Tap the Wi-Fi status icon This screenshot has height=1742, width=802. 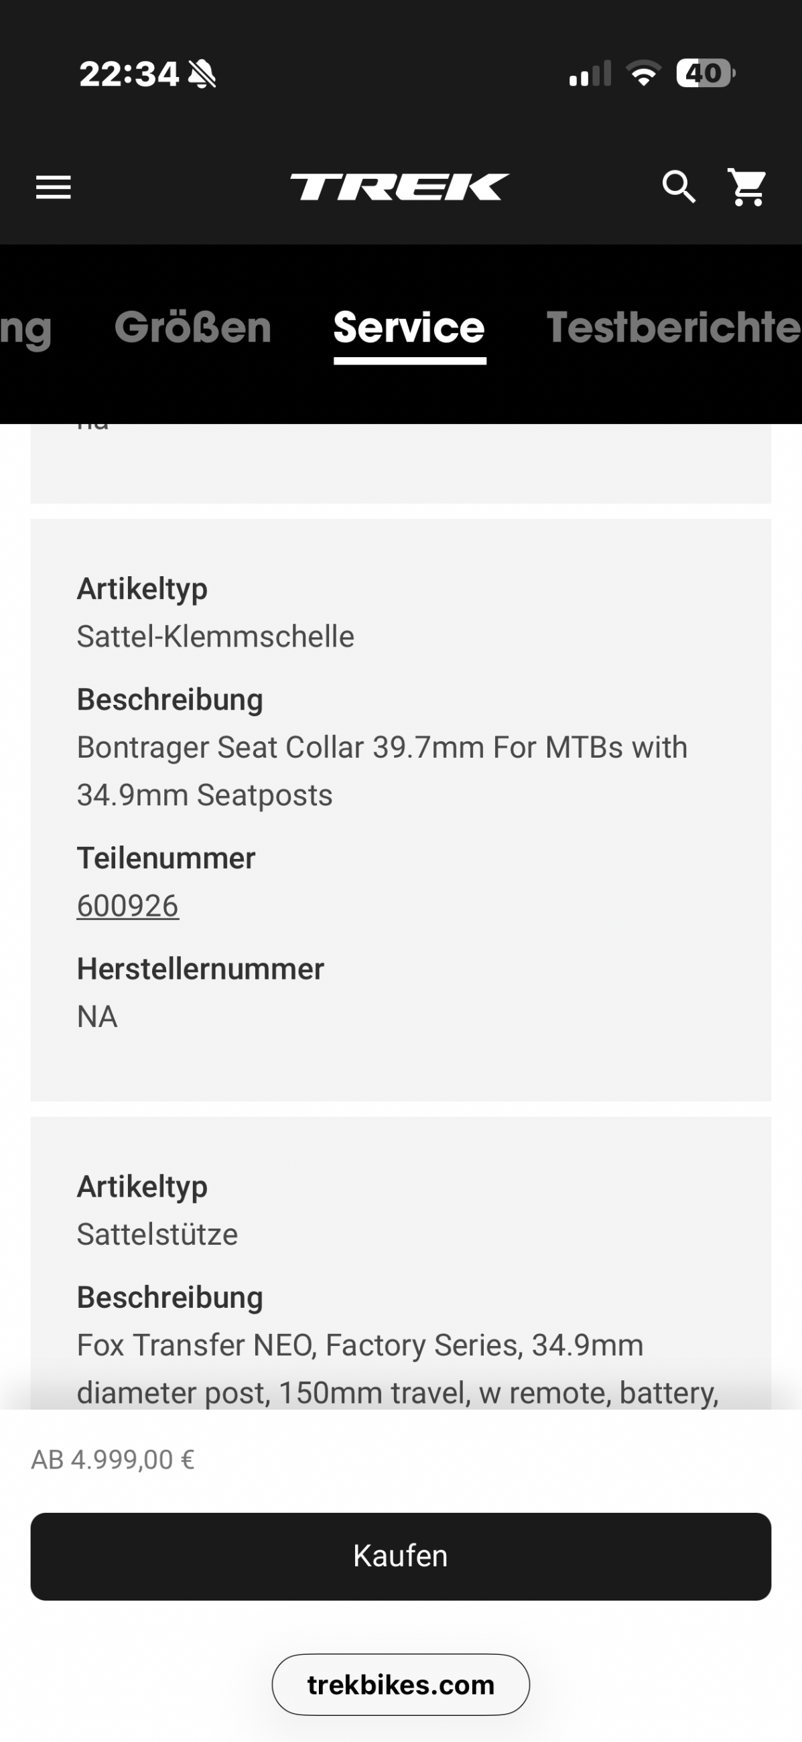coord(643,73)
